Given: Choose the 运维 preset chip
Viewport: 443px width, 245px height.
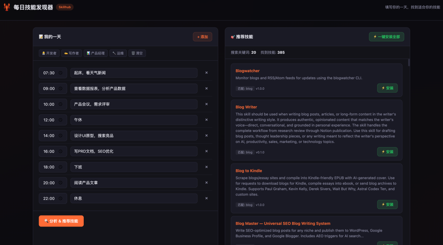Looking at the screenshot, I should tap(118, 53).
